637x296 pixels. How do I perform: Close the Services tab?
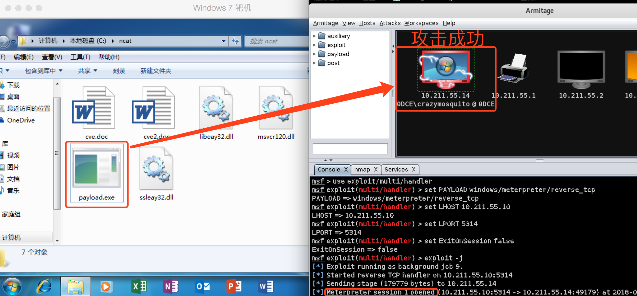(x=414, y=169)
